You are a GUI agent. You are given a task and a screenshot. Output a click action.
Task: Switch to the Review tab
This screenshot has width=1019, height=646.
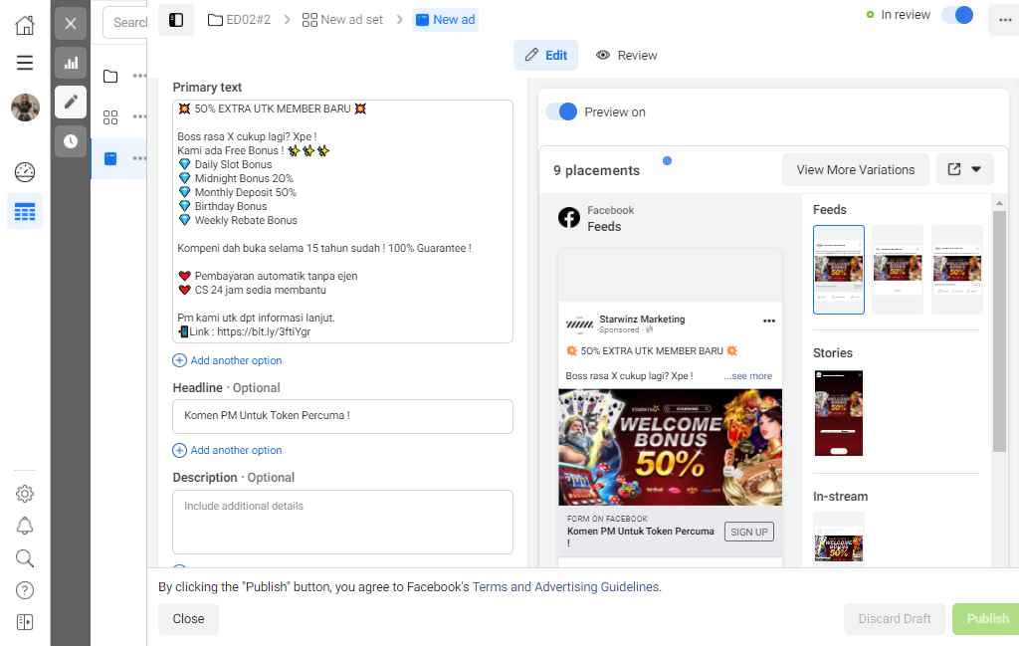tap(627, 55)
